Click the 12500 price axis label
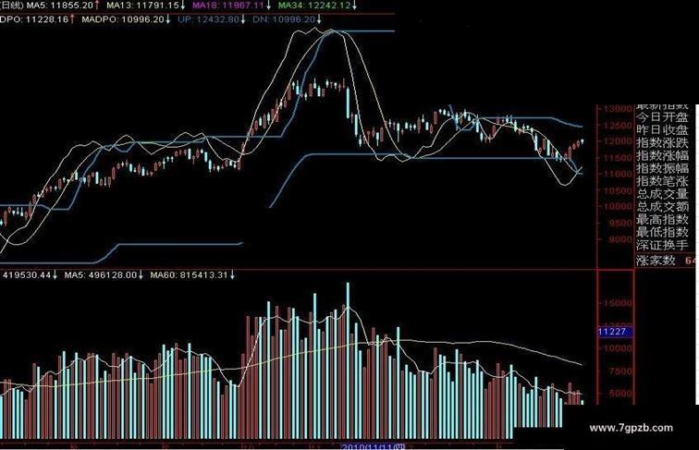This screenshot has height=450, width=699. (x=618, y=125)
